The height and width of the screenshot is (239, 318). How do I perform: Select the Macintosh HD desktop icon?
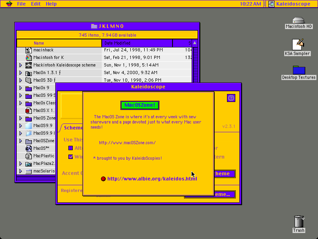tap(299, 23)
